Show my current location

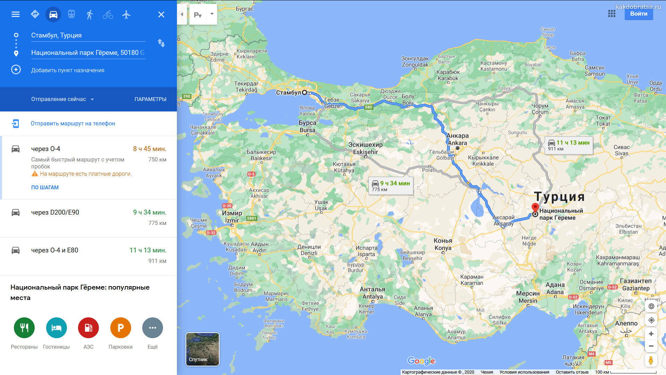651,320
